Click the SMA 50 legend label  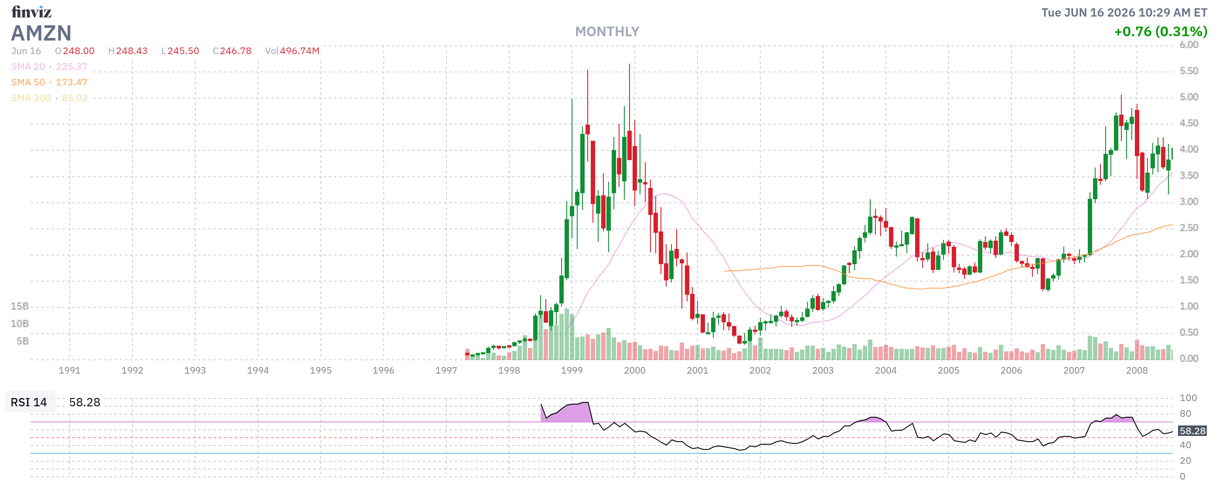(x=28, y=82)
